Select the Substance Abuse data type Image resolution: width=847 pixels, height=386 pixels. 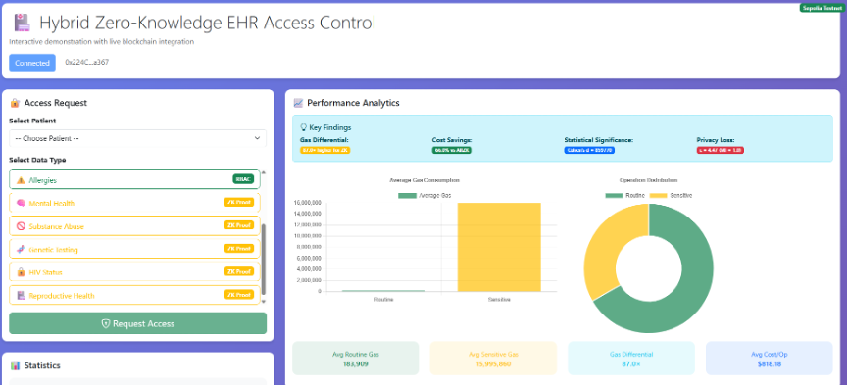134,226
